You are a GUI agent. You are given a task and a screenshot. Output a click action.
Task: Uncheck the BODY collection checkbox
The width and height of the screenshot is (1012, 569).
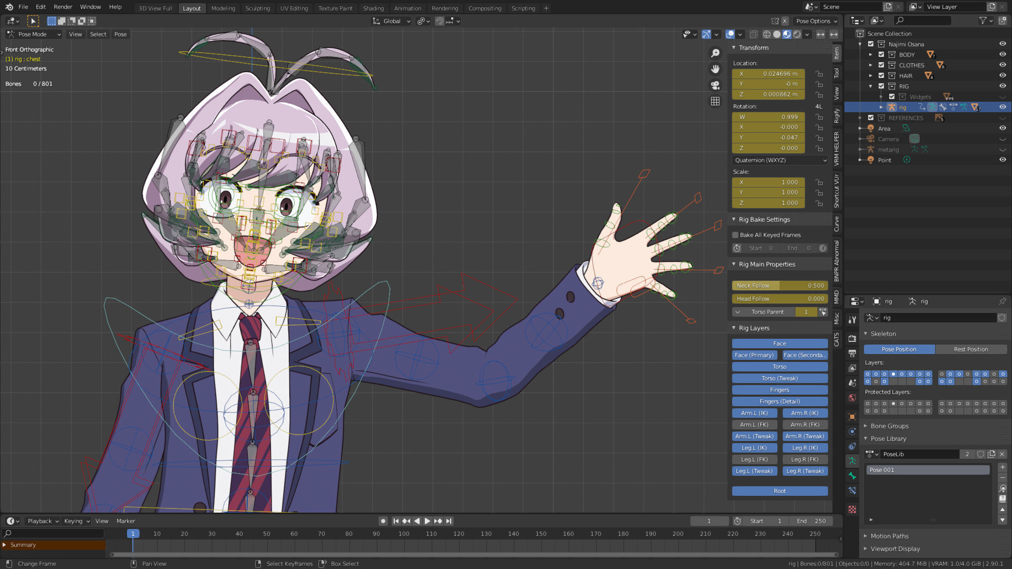(881, 55)
